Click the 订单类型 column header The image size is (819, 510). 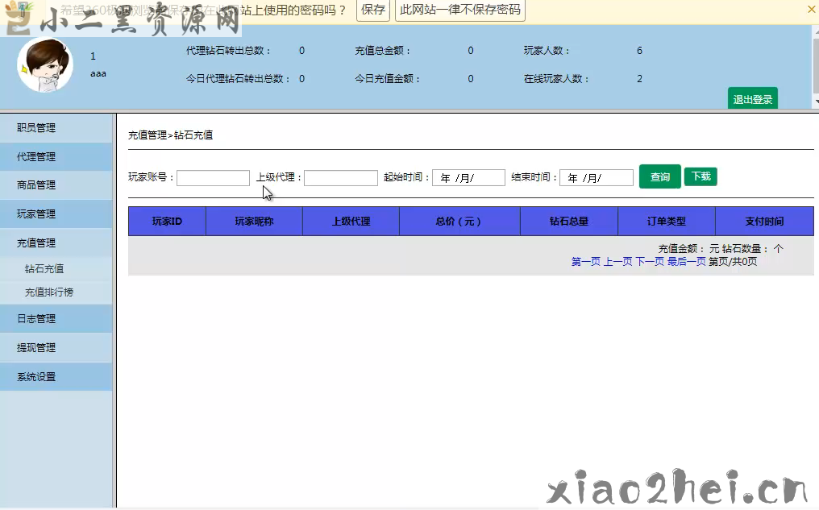click(667, 222)
